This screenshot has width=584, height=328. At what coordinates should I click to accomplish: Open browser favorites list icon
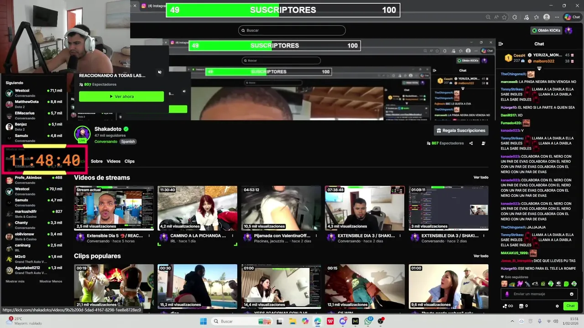tap(536, 17)
